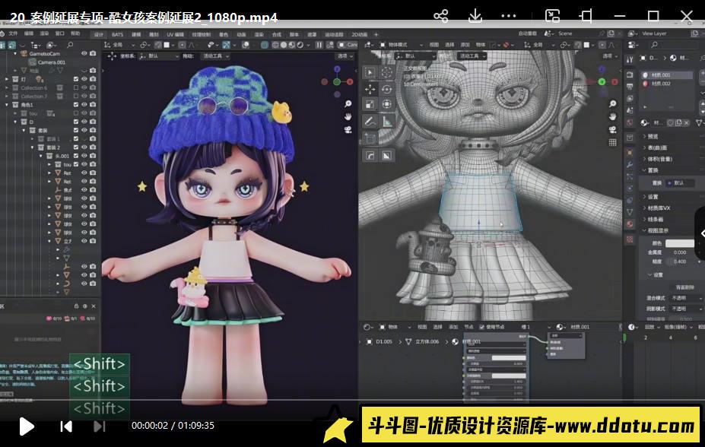
Task: Uncheck the 角色1 collection checkbox
Action: coord(76,105)
